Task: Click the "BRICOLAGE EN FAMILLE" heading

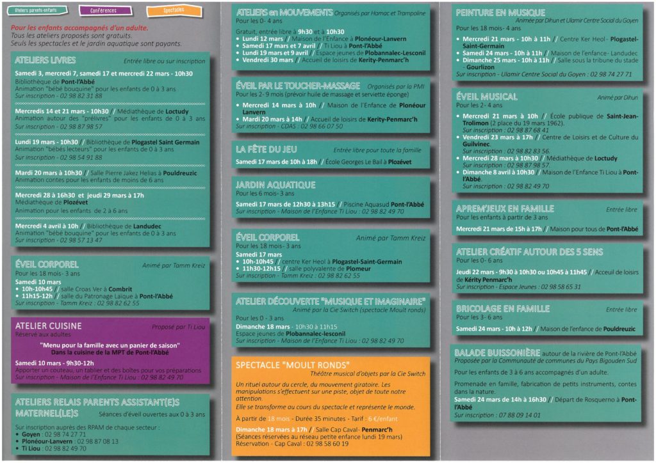Action: (502, 309)
